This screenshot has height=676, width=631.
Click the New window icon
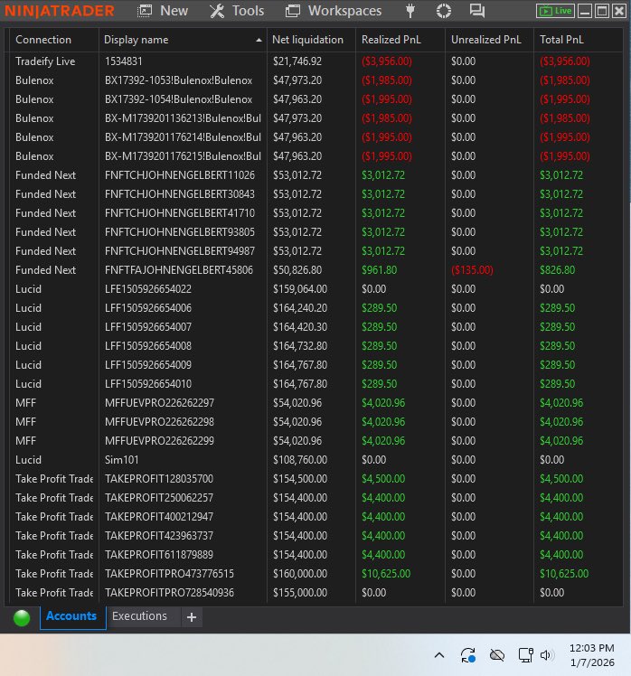point(145,11)
